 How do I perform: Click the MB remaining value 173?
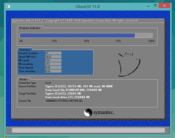[53, 64]
